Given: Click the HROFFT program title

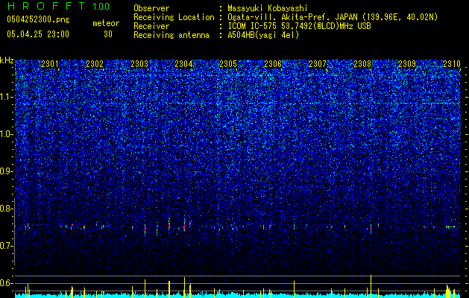Looking at the screenshot, I should (x=46, y=6).
